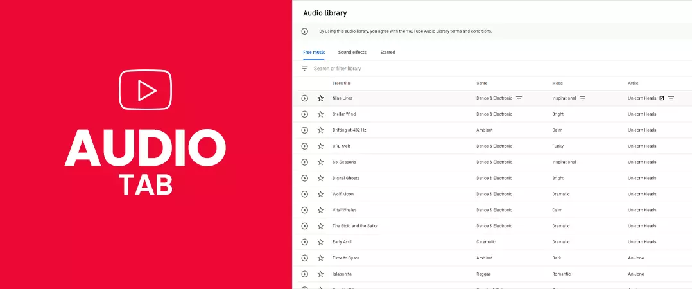Star the Nine Lives track
The width and height of the screenshot is (692, 289).
[320, 98]
